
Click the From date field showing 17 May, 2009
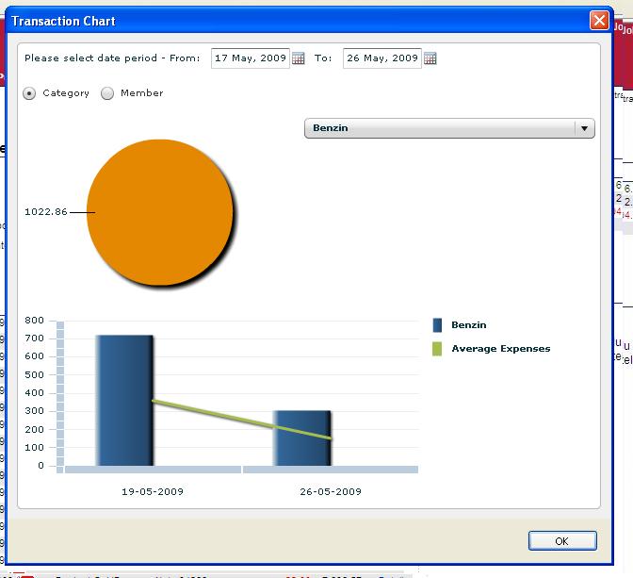coord(250,58)
